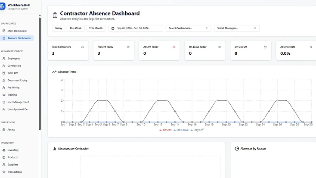Click the clipboard icon beside dashboard title
The image size is (316, 178).
click(x=55, y=15)
